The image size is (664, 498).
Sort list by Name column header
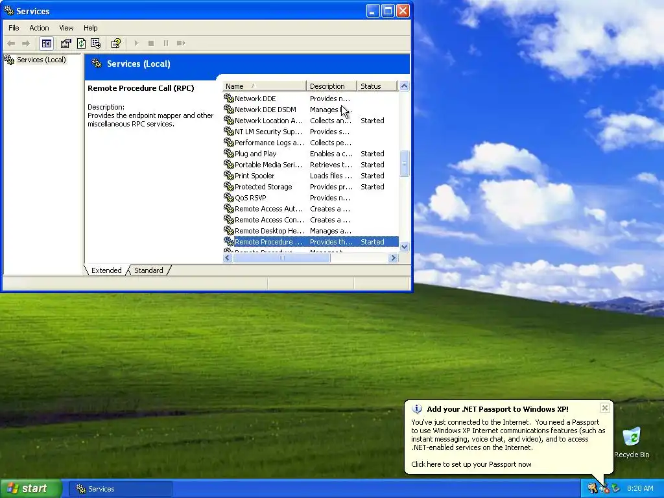point(264,86)
